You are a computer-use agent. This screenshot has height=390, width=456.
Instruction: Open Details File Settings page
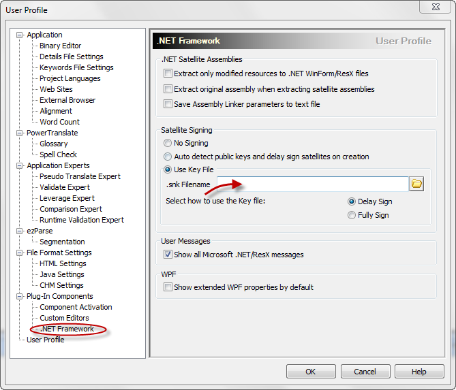[x=72, y=56]
